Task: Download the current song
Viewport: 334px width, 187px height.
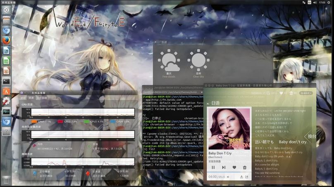Action: coord(241,177)
